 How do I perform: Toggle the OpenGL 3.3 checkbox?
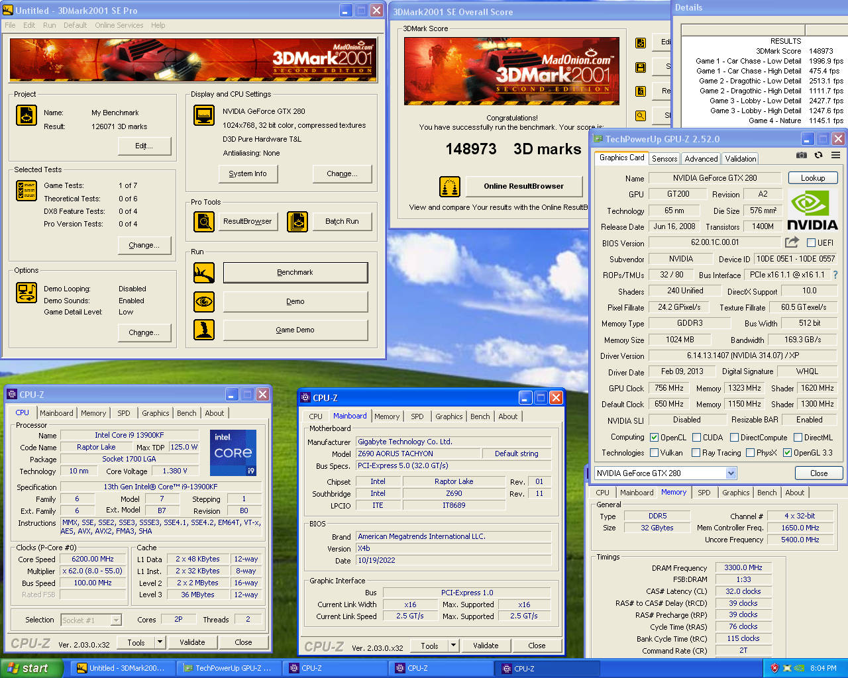(x=787, y=453)
